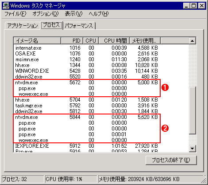The width and height of the screenshot is (208, 185).
Task: Select hh.exe with PID 5704
Action: pyautogui.click(x=87, y=100)
